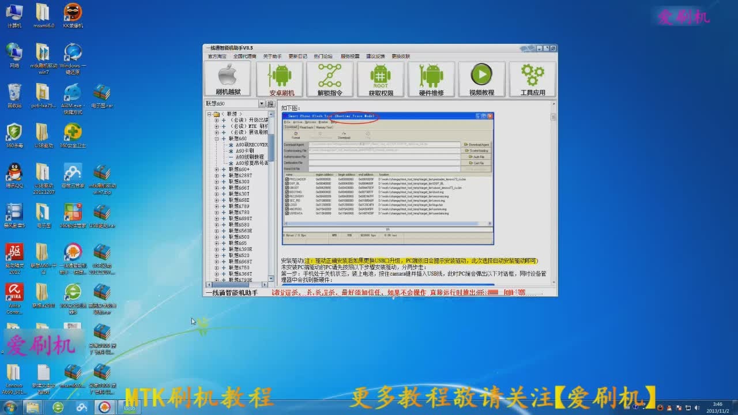Image resolution: width=738 pixels, height=415 pixels.
Task: Select the A60修复串号 tree entry
Action: [x=252, y=163]
